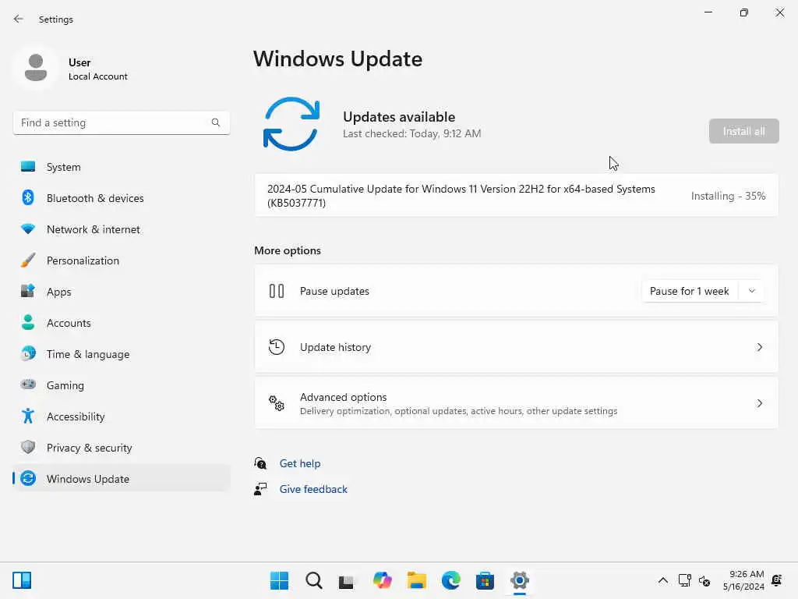The height and width of the screenshot is (599, 798).
Task: Open taskbar Search magnifier
Action: click(x=313, y=580)
